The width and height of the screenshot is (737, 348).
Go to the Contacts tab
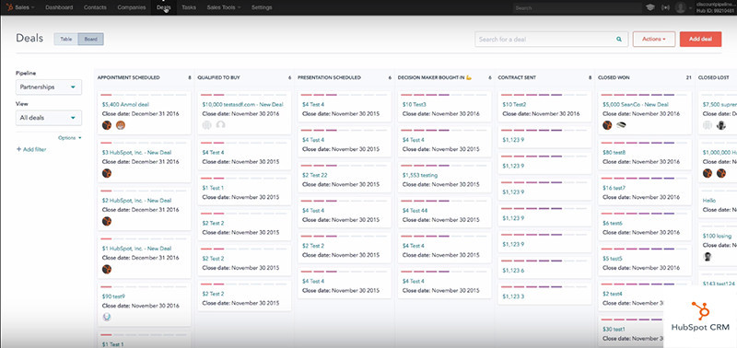(x=95, y=7)
